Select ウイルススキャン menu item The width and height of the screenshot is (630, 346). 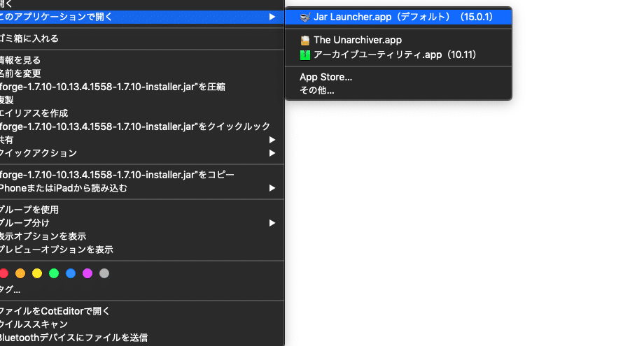[x=142, y=324]
